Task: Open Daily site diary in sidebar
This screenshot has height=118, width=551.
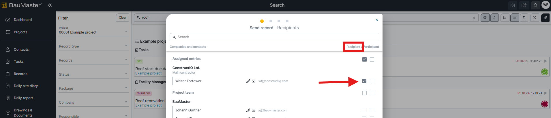Action: 26,86
